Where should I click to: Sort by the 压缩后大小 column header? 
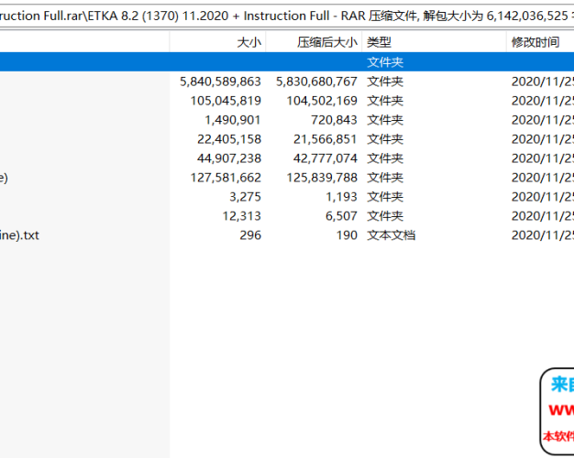(314, 42)
